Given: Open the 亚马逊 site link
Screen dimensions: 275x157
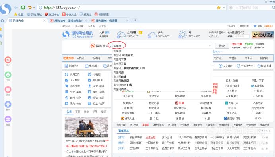Looking at the screenshot, I should click(x=154, y=118).
